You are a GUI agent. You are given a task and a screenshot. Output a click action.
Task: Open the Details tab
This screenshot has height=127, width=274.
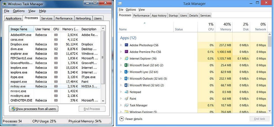[193, 16]
